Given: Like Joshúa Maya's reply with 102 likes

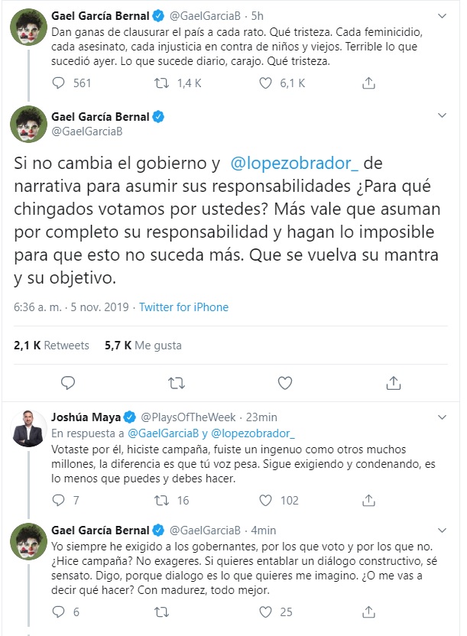Looking at the screenshot, I should tap(267, 501).
